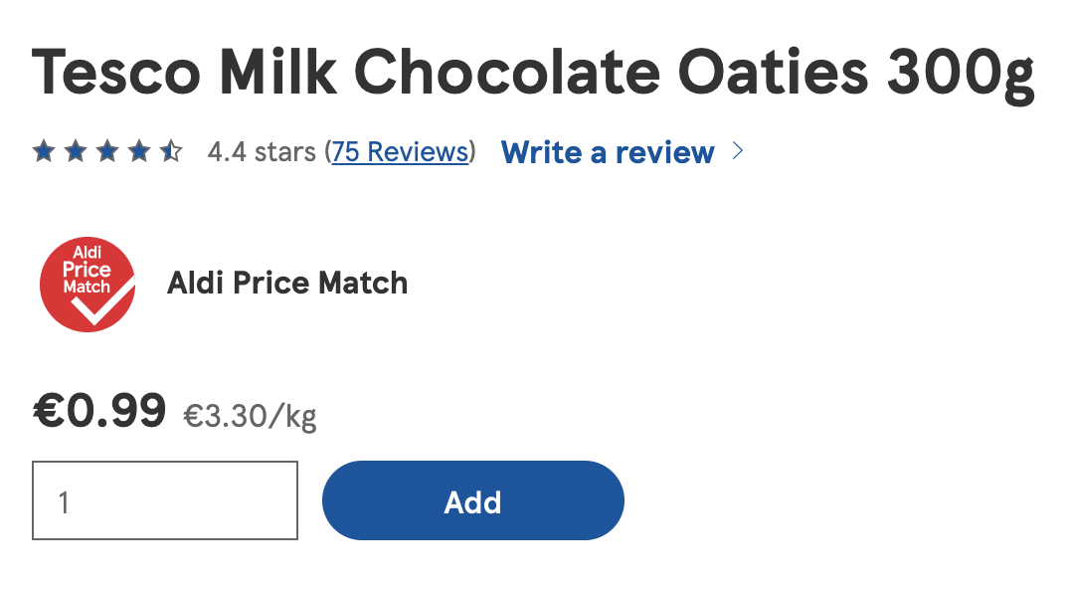Click the 4.4 stars rating text

pyautogui.click(x=262, y=152)
